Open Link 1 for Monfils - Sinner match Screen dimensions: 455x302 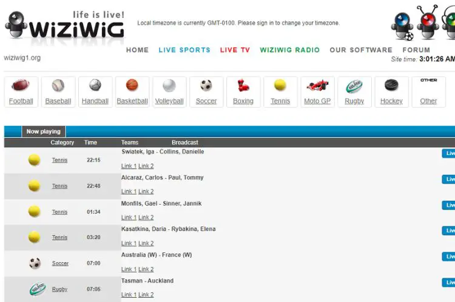tap(129, 217)
